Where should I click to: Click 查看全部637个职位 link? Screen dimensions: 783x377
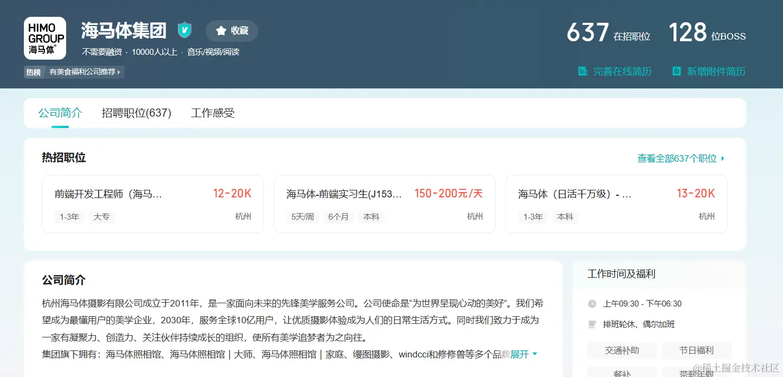[x=681, y=158]
